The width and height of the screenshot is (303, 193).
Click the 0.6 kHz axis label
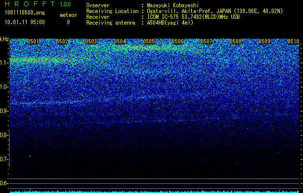[x=4, y=183]
